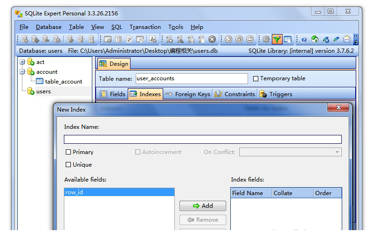
Task: Click the Order column header
Action: tap(328, 193)
